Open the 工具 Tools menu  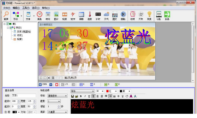coord(26,8)
